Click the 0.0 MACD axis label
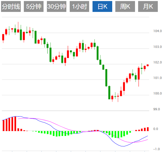This screenshot has width=163, height=152. [x=156, y=129]
